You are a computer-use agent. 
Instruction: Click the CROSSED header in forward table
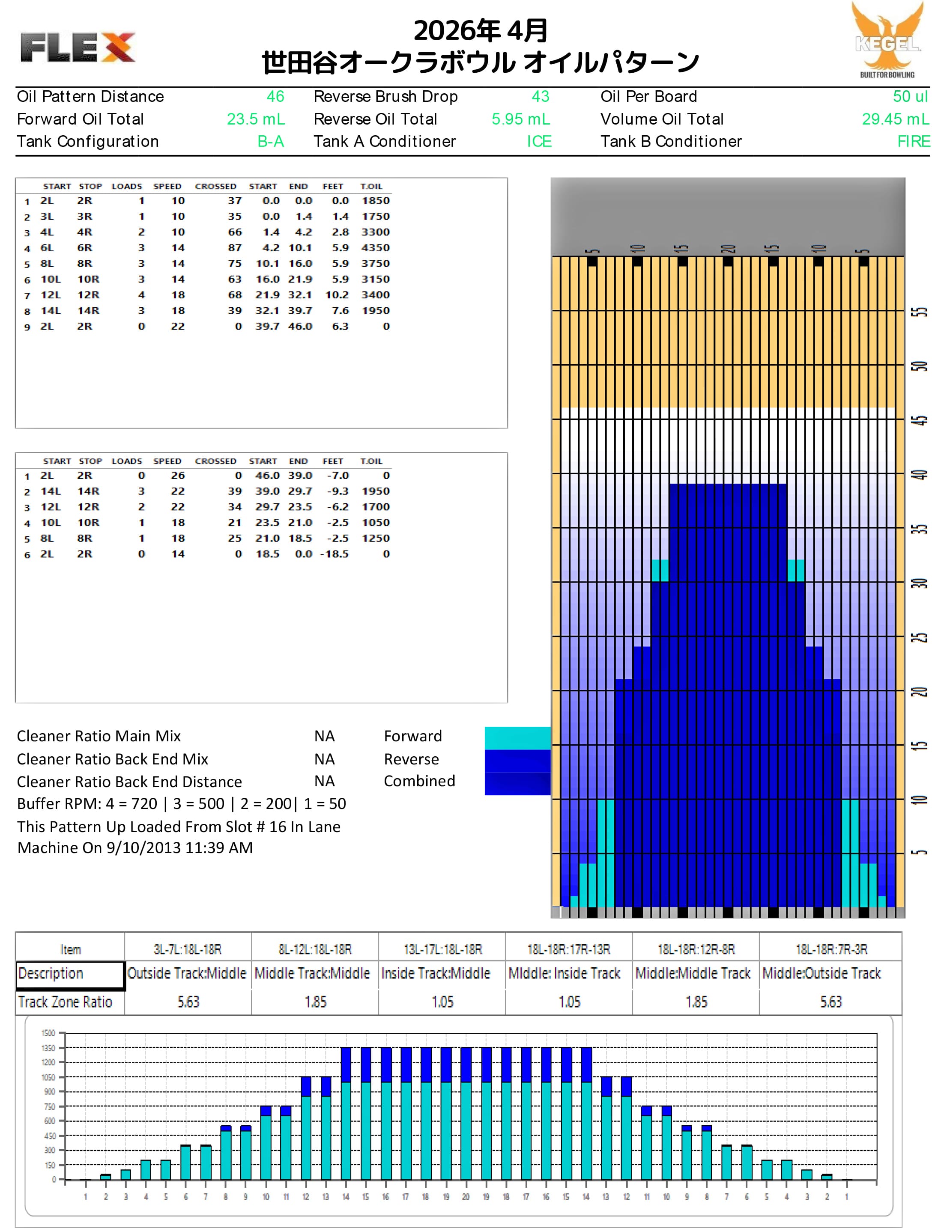click(215, 187)
